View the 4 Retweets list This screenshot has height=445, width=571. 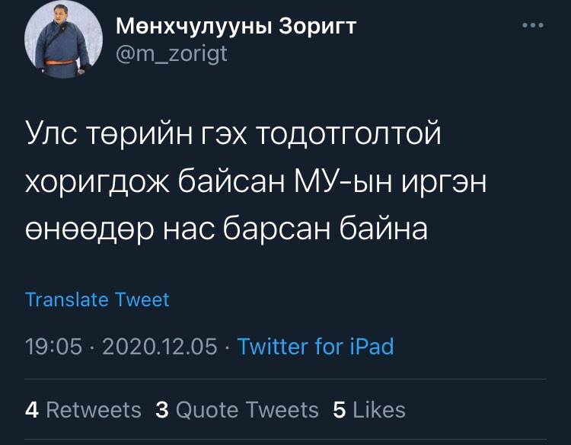(84, 409)
